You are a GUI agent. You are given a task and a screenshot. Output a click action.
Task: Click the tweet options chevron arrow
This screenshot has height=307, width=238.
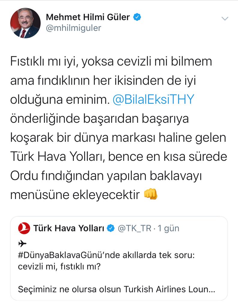tap(225, 19)
